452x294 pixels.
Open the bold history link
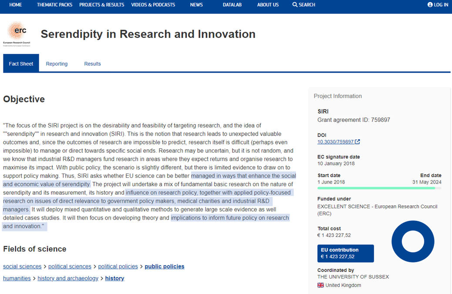pos(115,278)
